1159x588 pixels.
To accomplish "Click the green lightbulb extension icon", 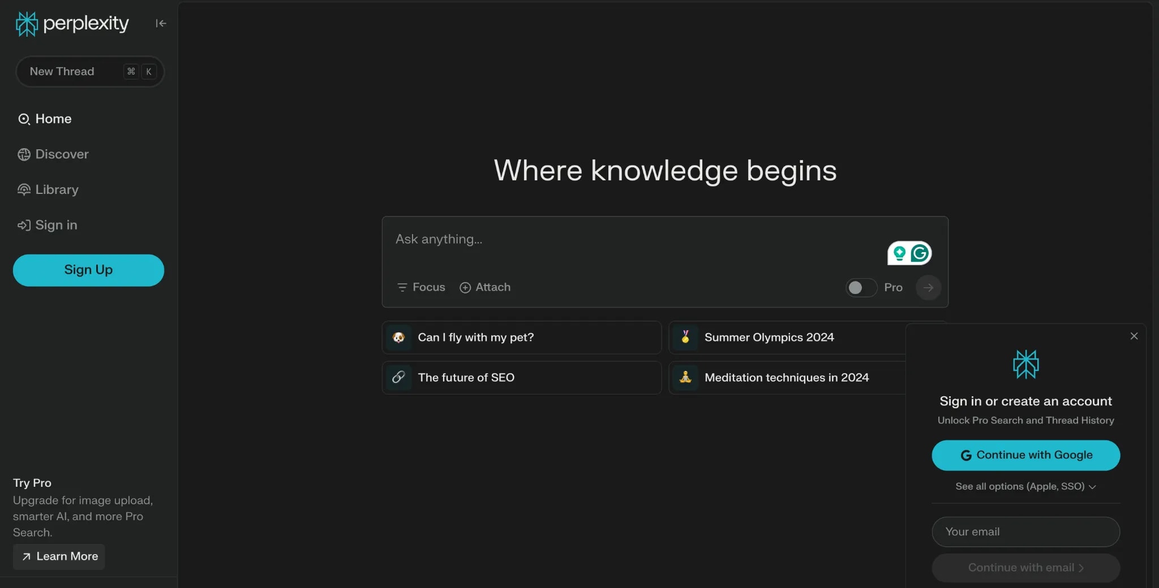I will 899,253.
